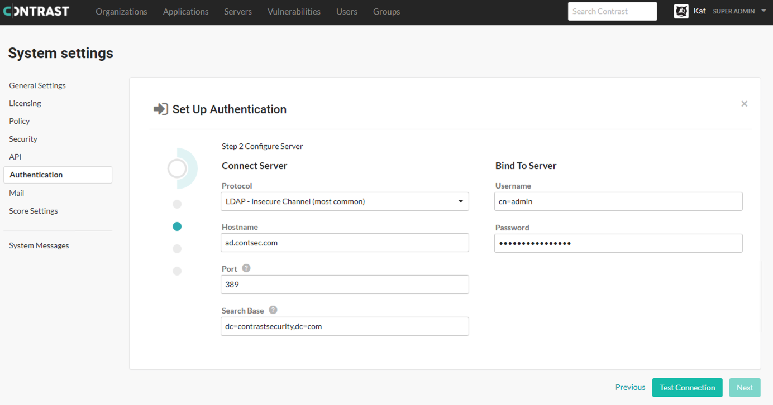Select Mail in sidebar

[17, 193]
